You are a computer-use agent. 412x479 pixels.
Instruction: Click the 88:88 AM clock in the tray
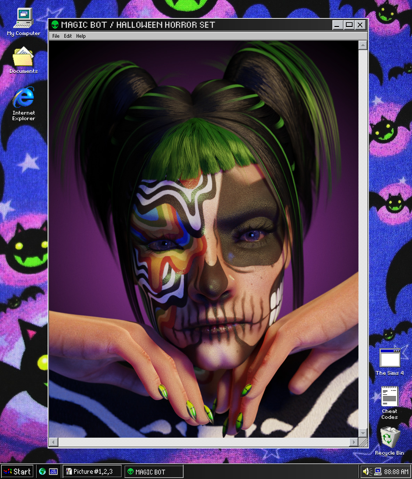[x=396, y=471]
